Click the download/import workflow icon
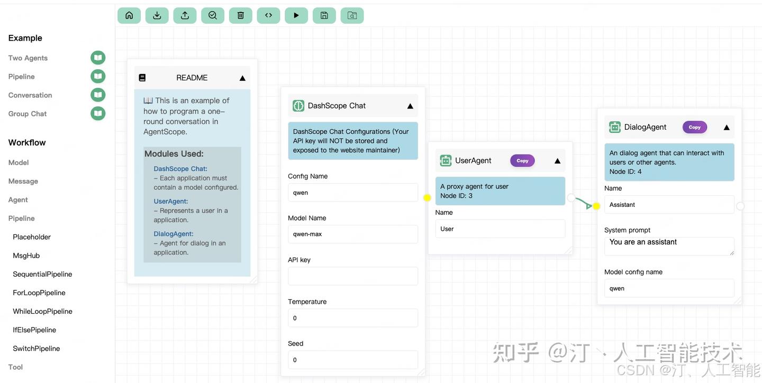 pyautogui.click(x=157, y=15)
